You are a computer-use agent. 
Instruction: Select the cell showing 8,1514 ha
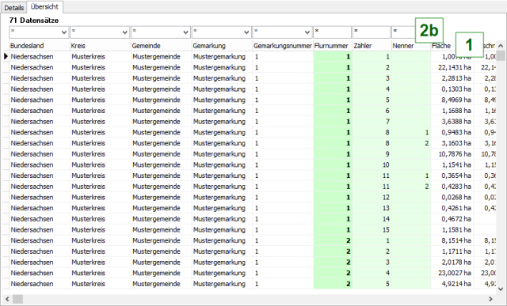pos(452,240)
